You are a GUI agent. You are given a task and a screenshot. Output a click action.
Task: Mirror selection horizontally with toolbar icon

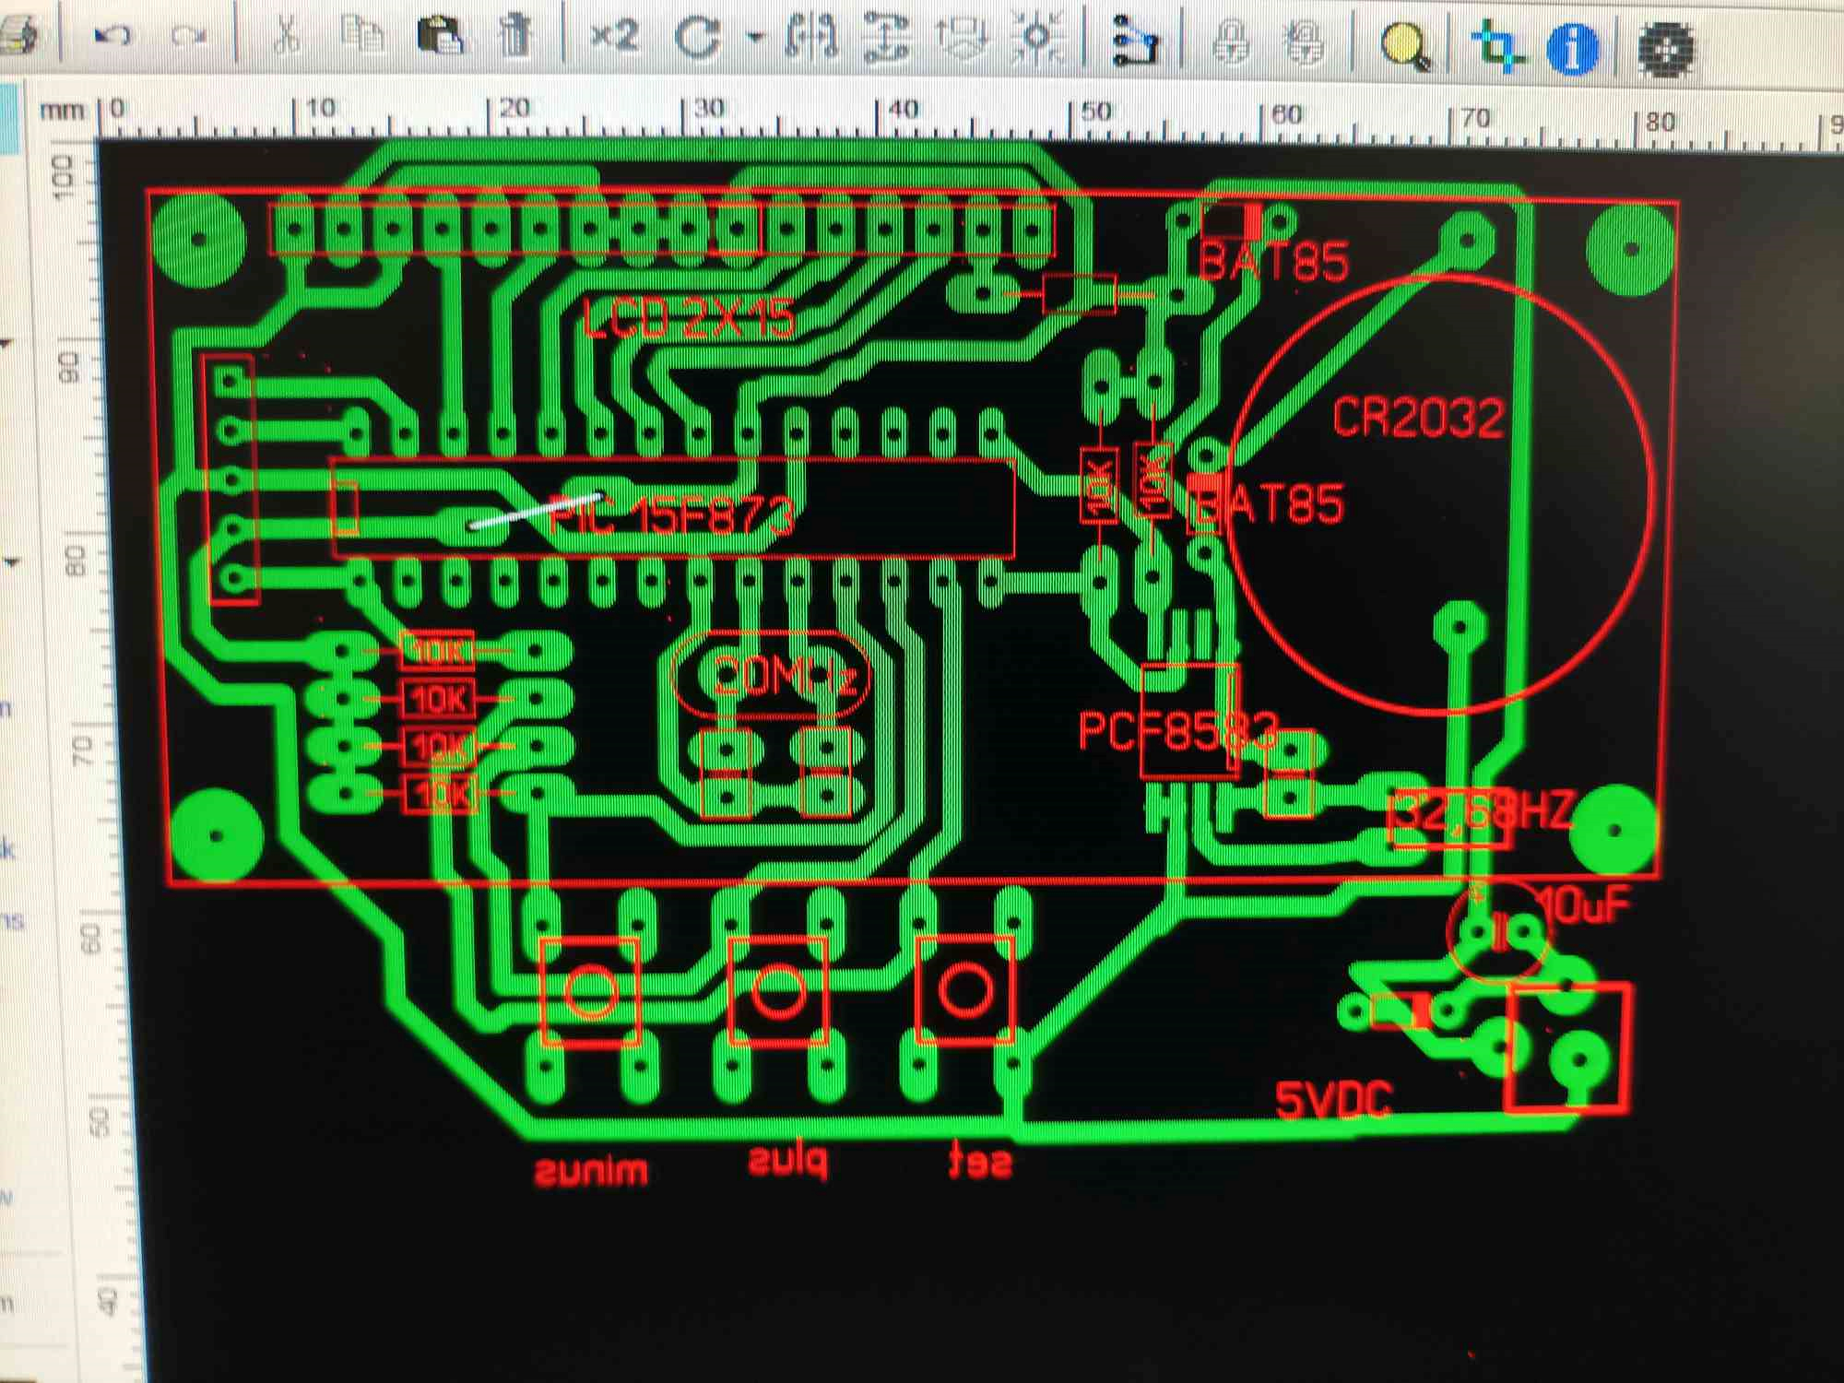coord(811,37)
